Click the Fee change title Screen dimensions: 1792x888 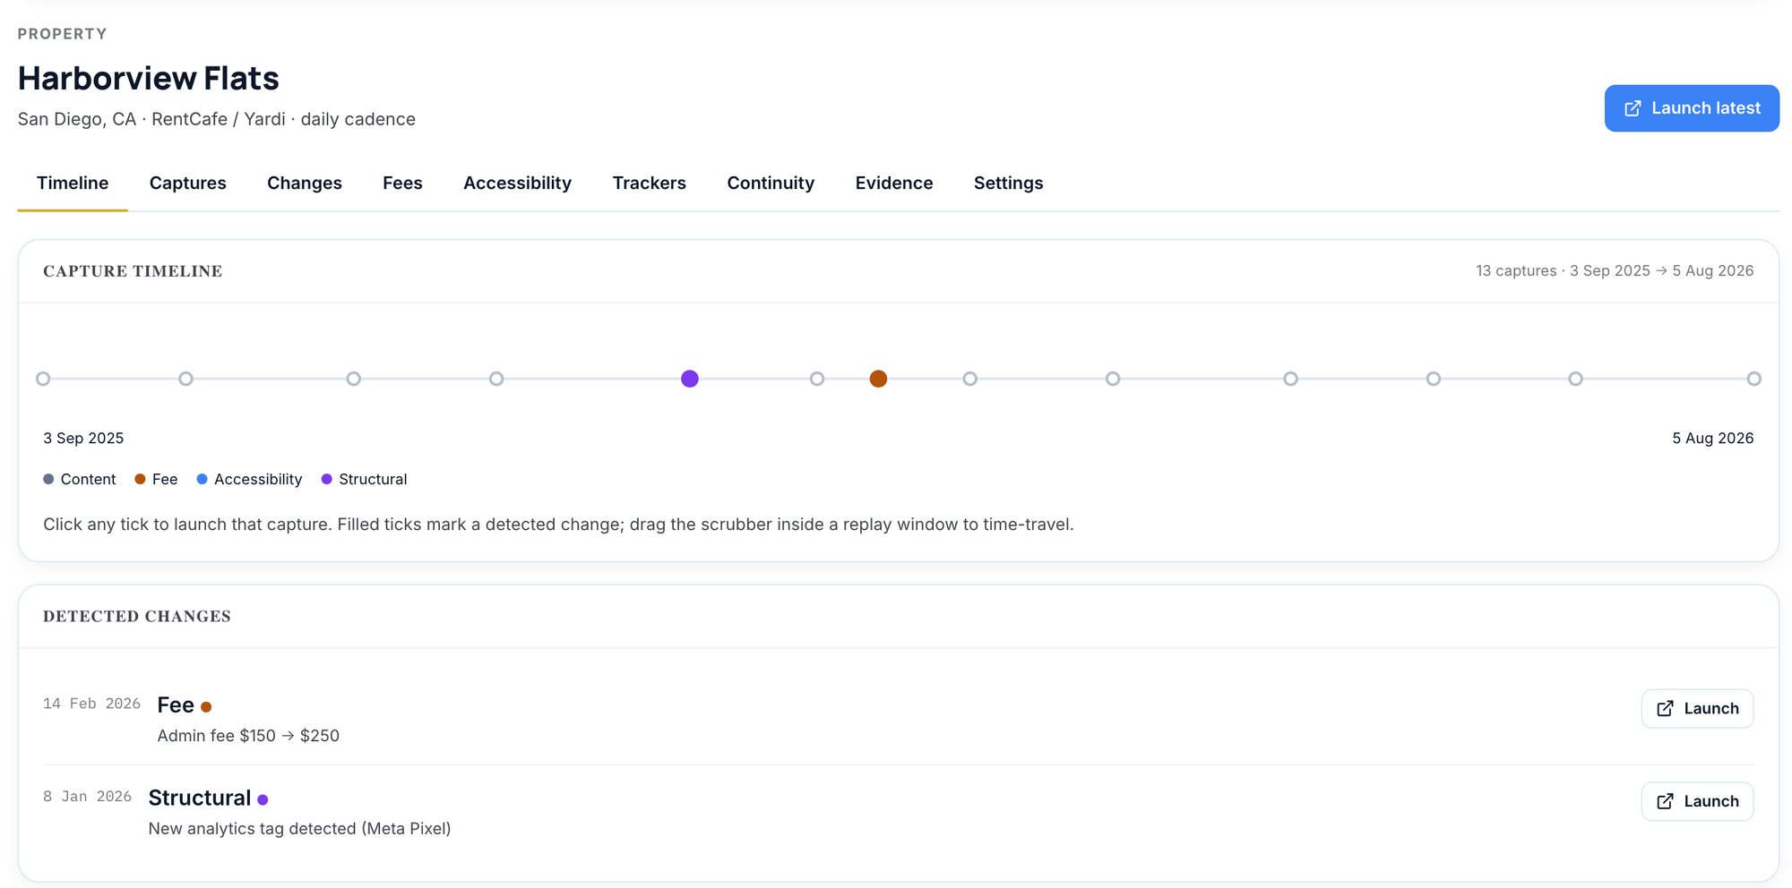click(x=176, y=705)
